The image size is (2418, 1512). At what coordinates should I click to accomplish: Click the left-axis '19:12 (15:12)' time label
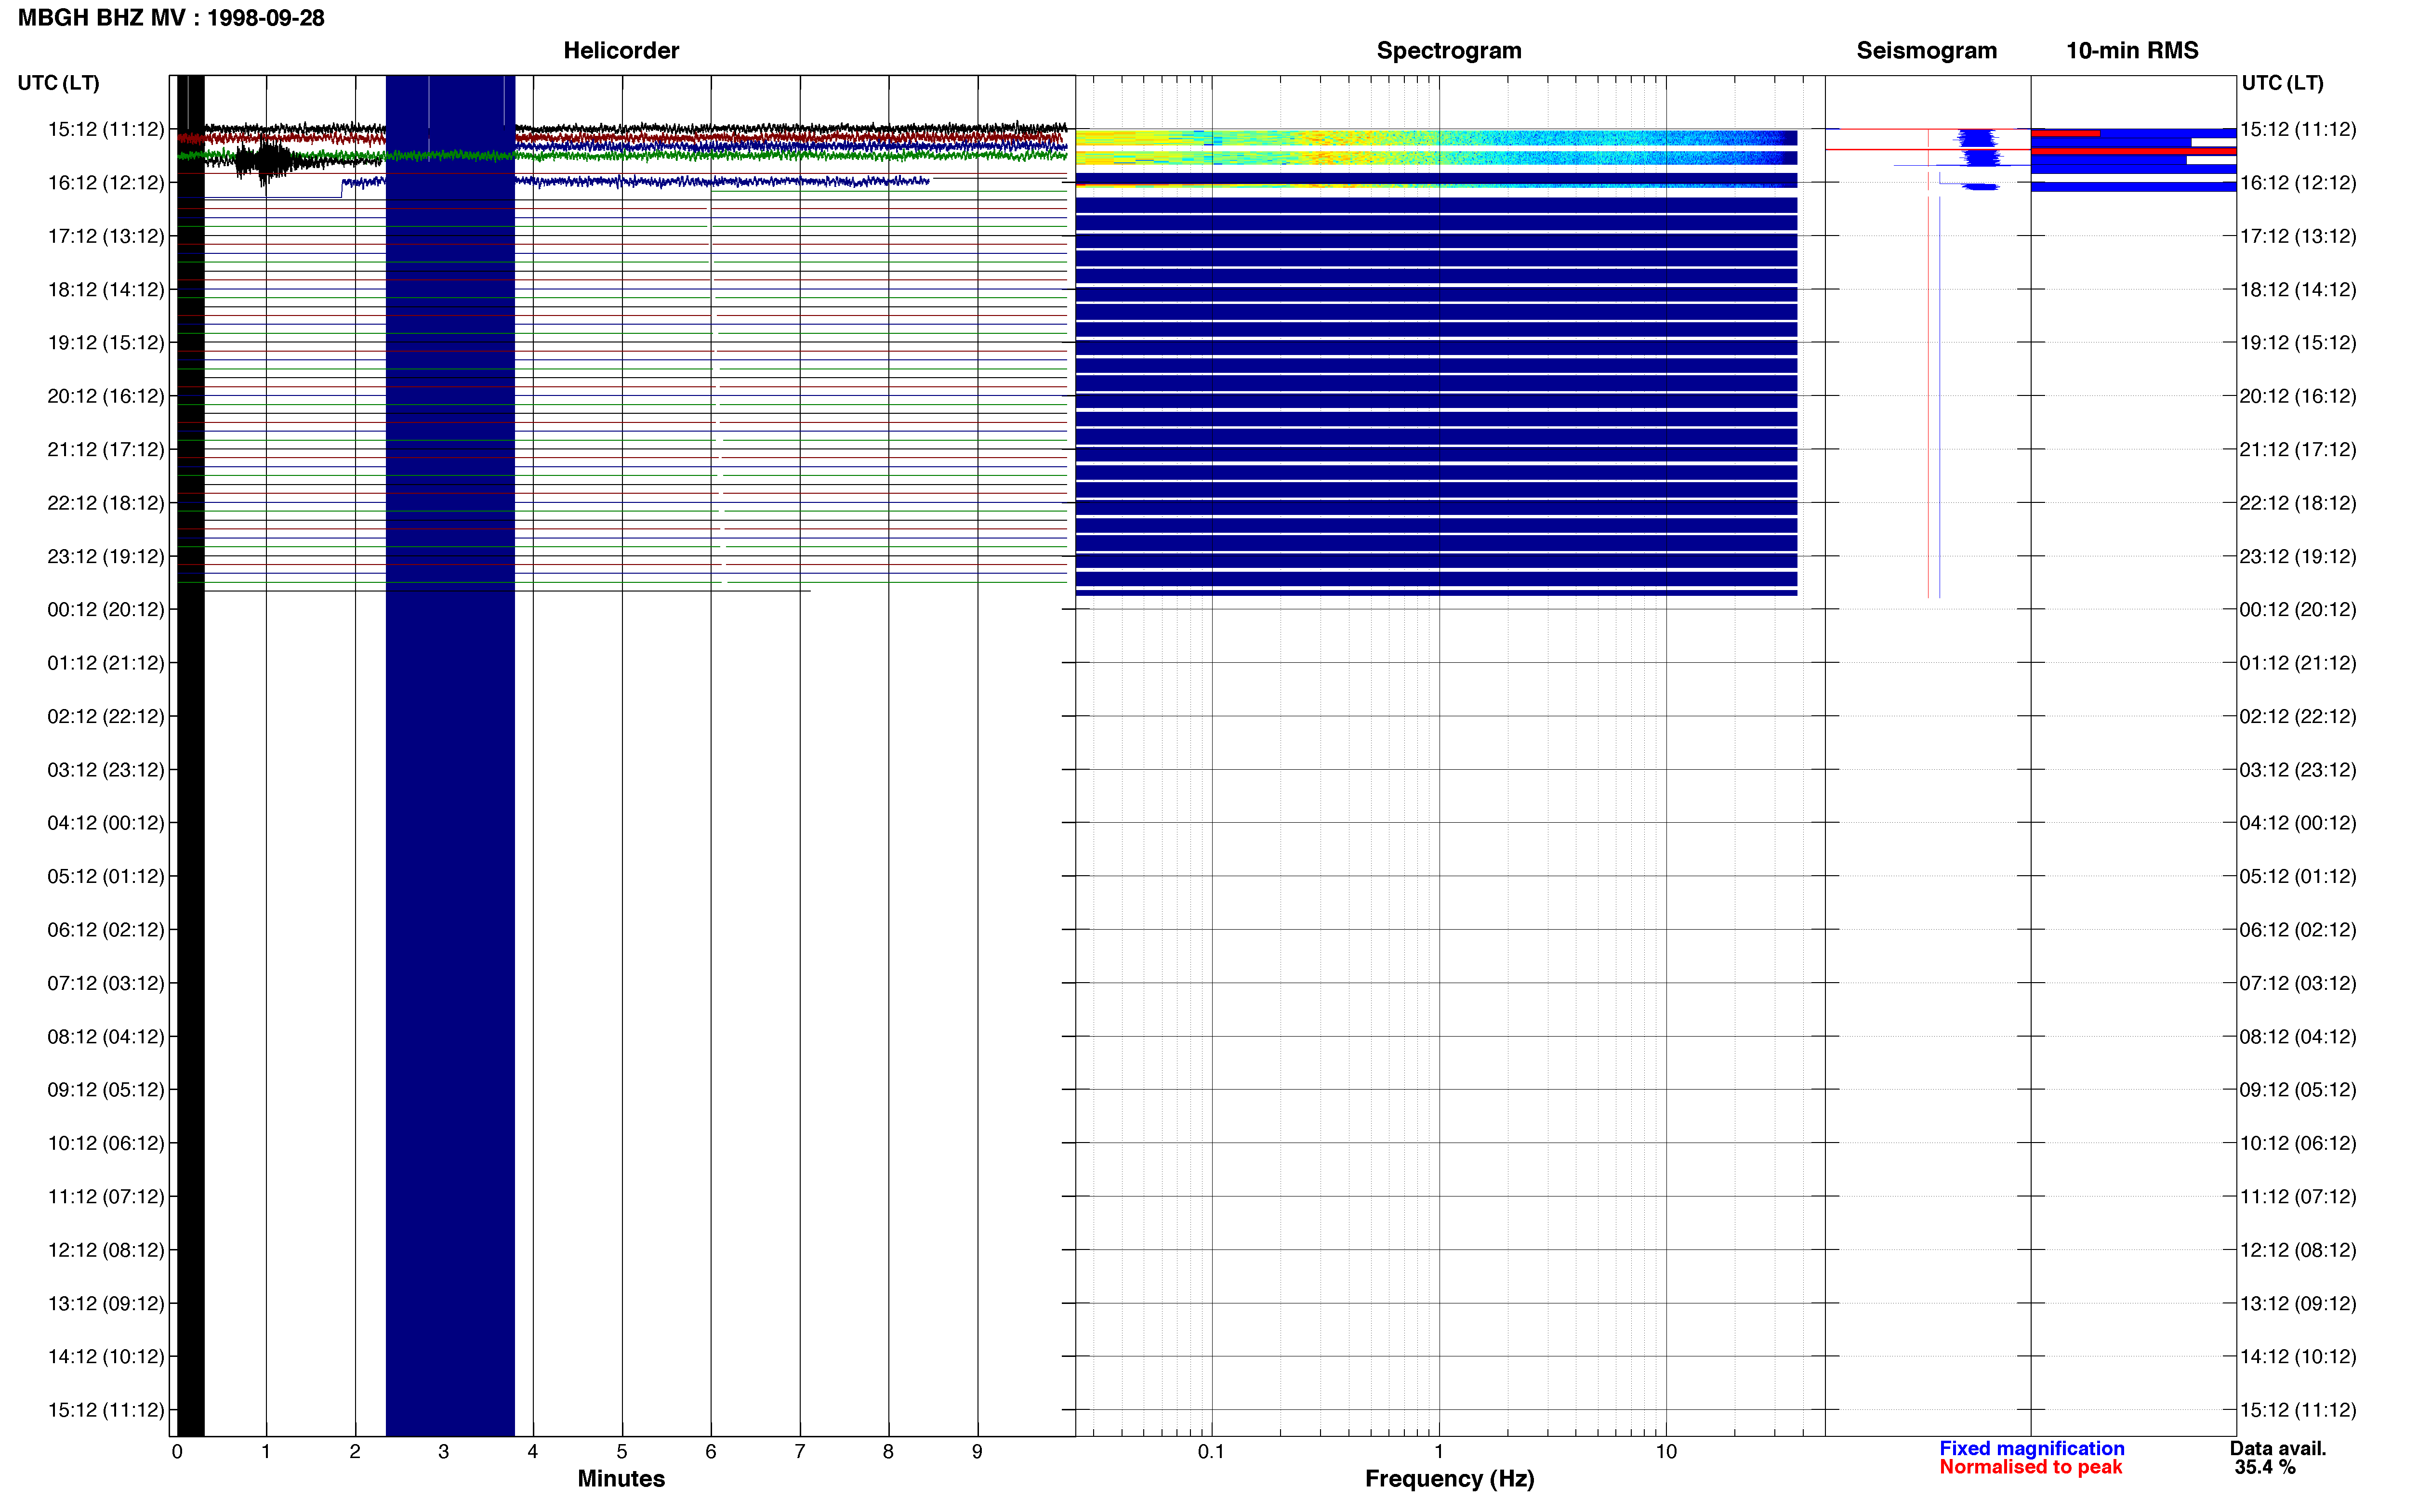point(106,343)
